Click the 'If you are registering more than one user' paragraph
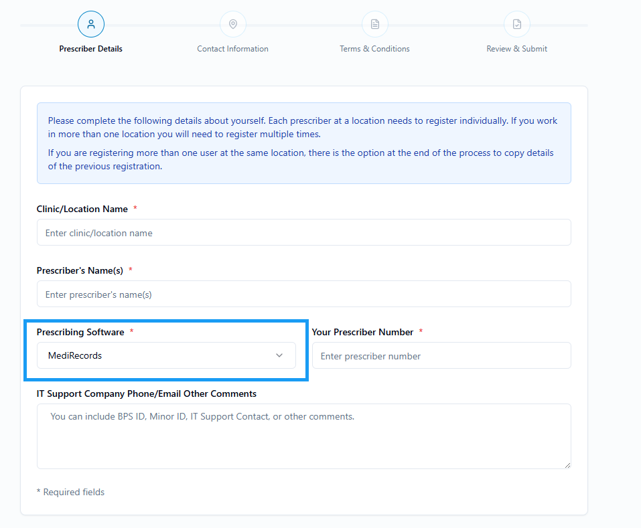The width and height of the screenshot is (641, 528). (x=301, y=160)
